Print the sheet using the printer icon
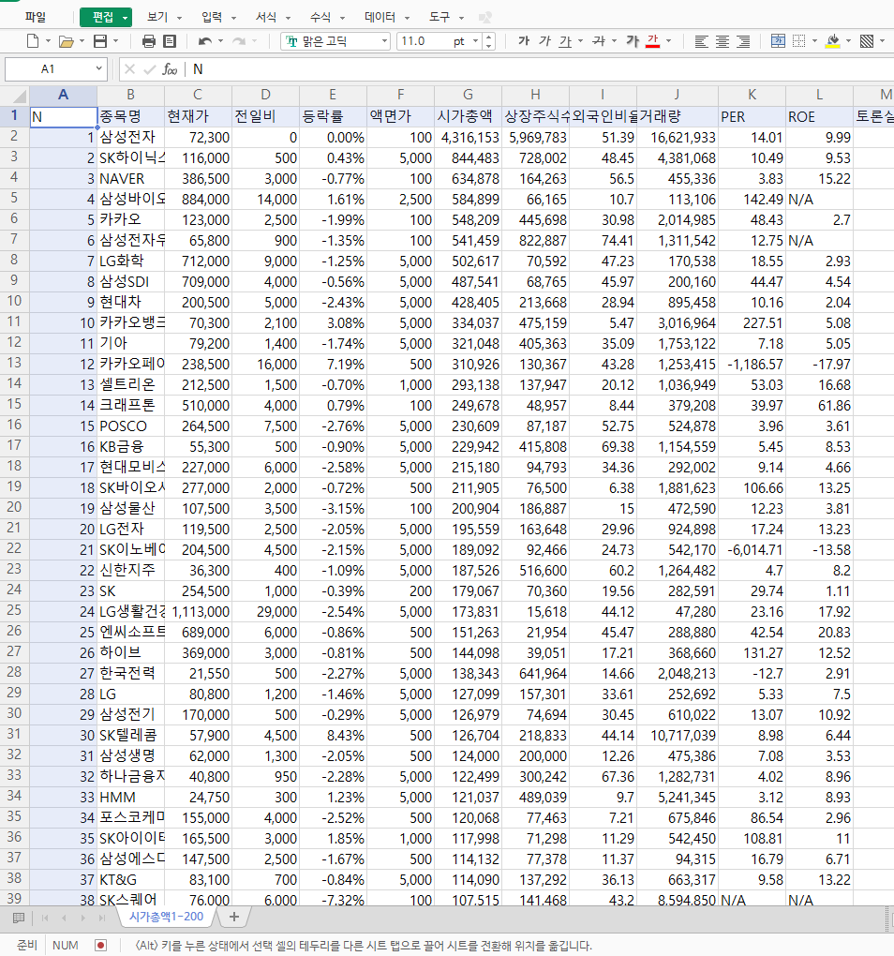The width and height of the screenshot is (894, 956). coord(149,41)
